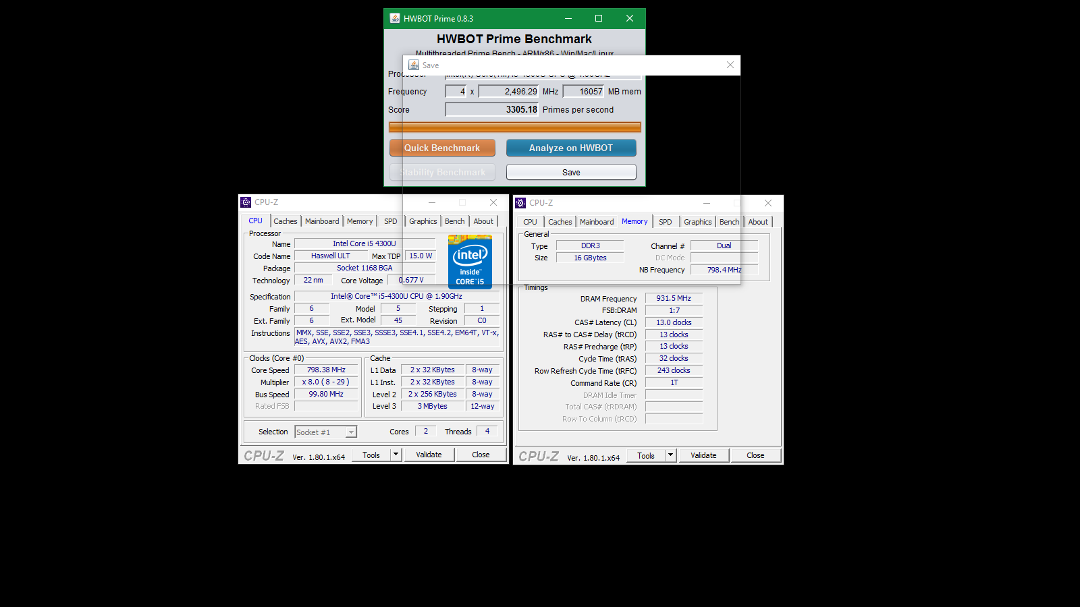
Task: Click the Close button in right CPU-Z window
Action: tap(755, 456)
